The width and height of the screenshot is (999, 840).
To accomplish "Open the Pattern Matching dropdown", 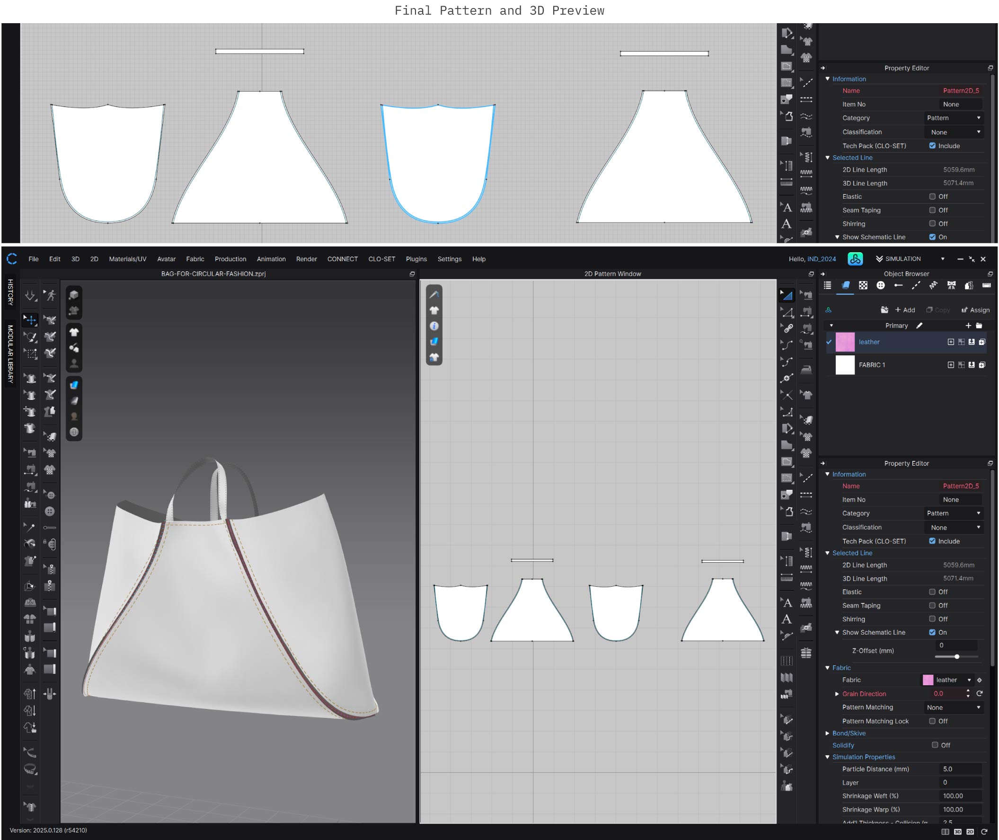I will click(x=953, y=707).
